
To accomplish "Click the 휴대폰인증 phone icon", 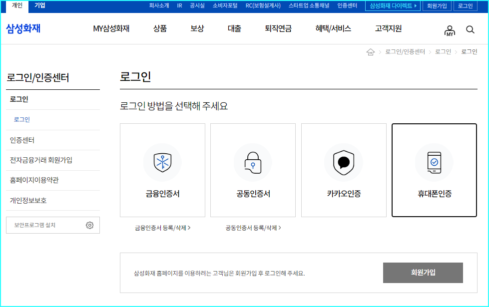I will pos(434,162).
